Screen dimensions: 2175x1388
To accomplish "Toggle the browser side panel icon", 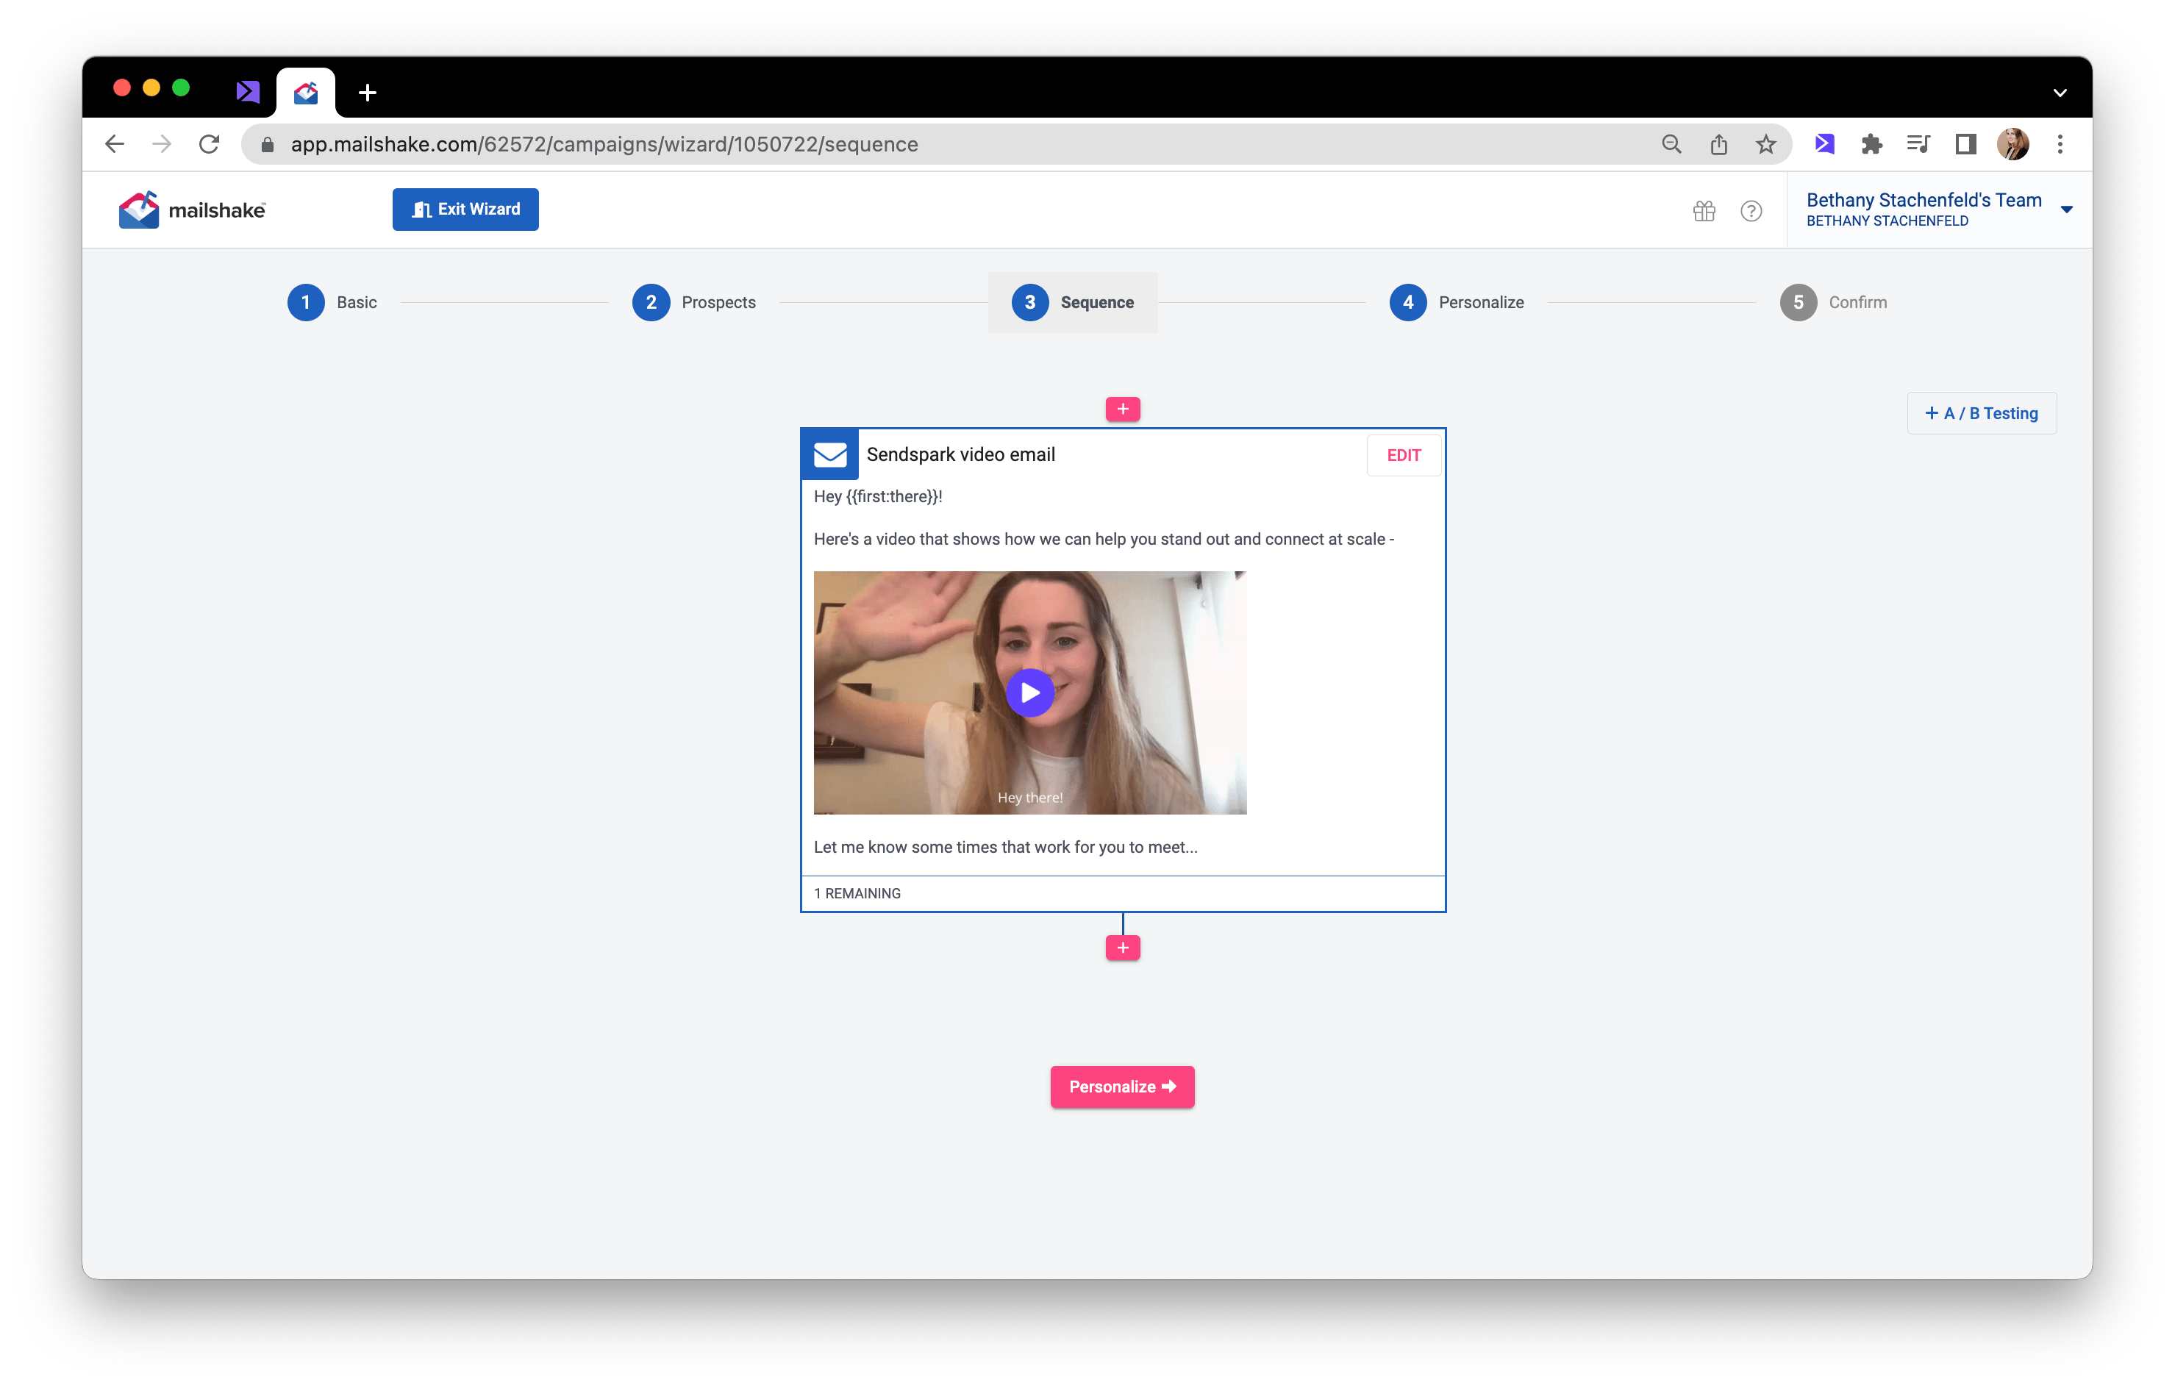I will click(1965, 145).
